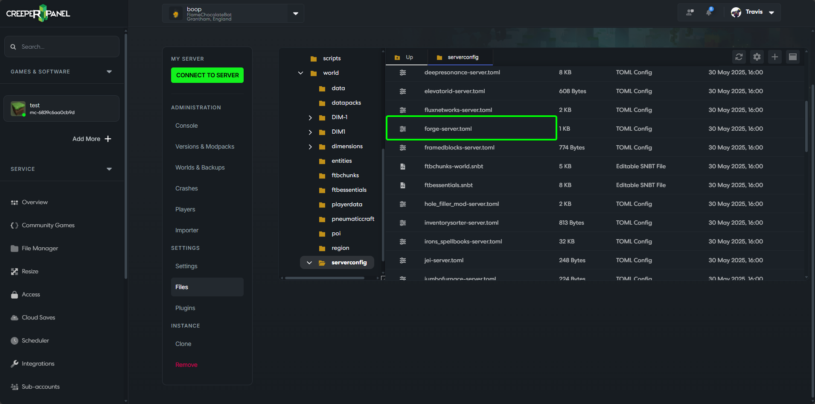Open the file manager settings gear icon
The width and height of the screenshot is (815, 404).
(x=757, y=57)
